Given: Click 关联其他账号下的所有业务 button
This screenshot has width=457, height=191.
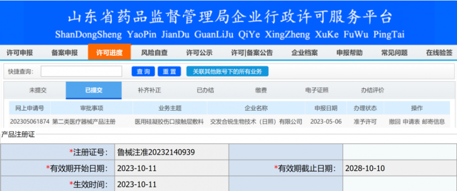Looking at the screenshot, I should click(x=227, y=72).
